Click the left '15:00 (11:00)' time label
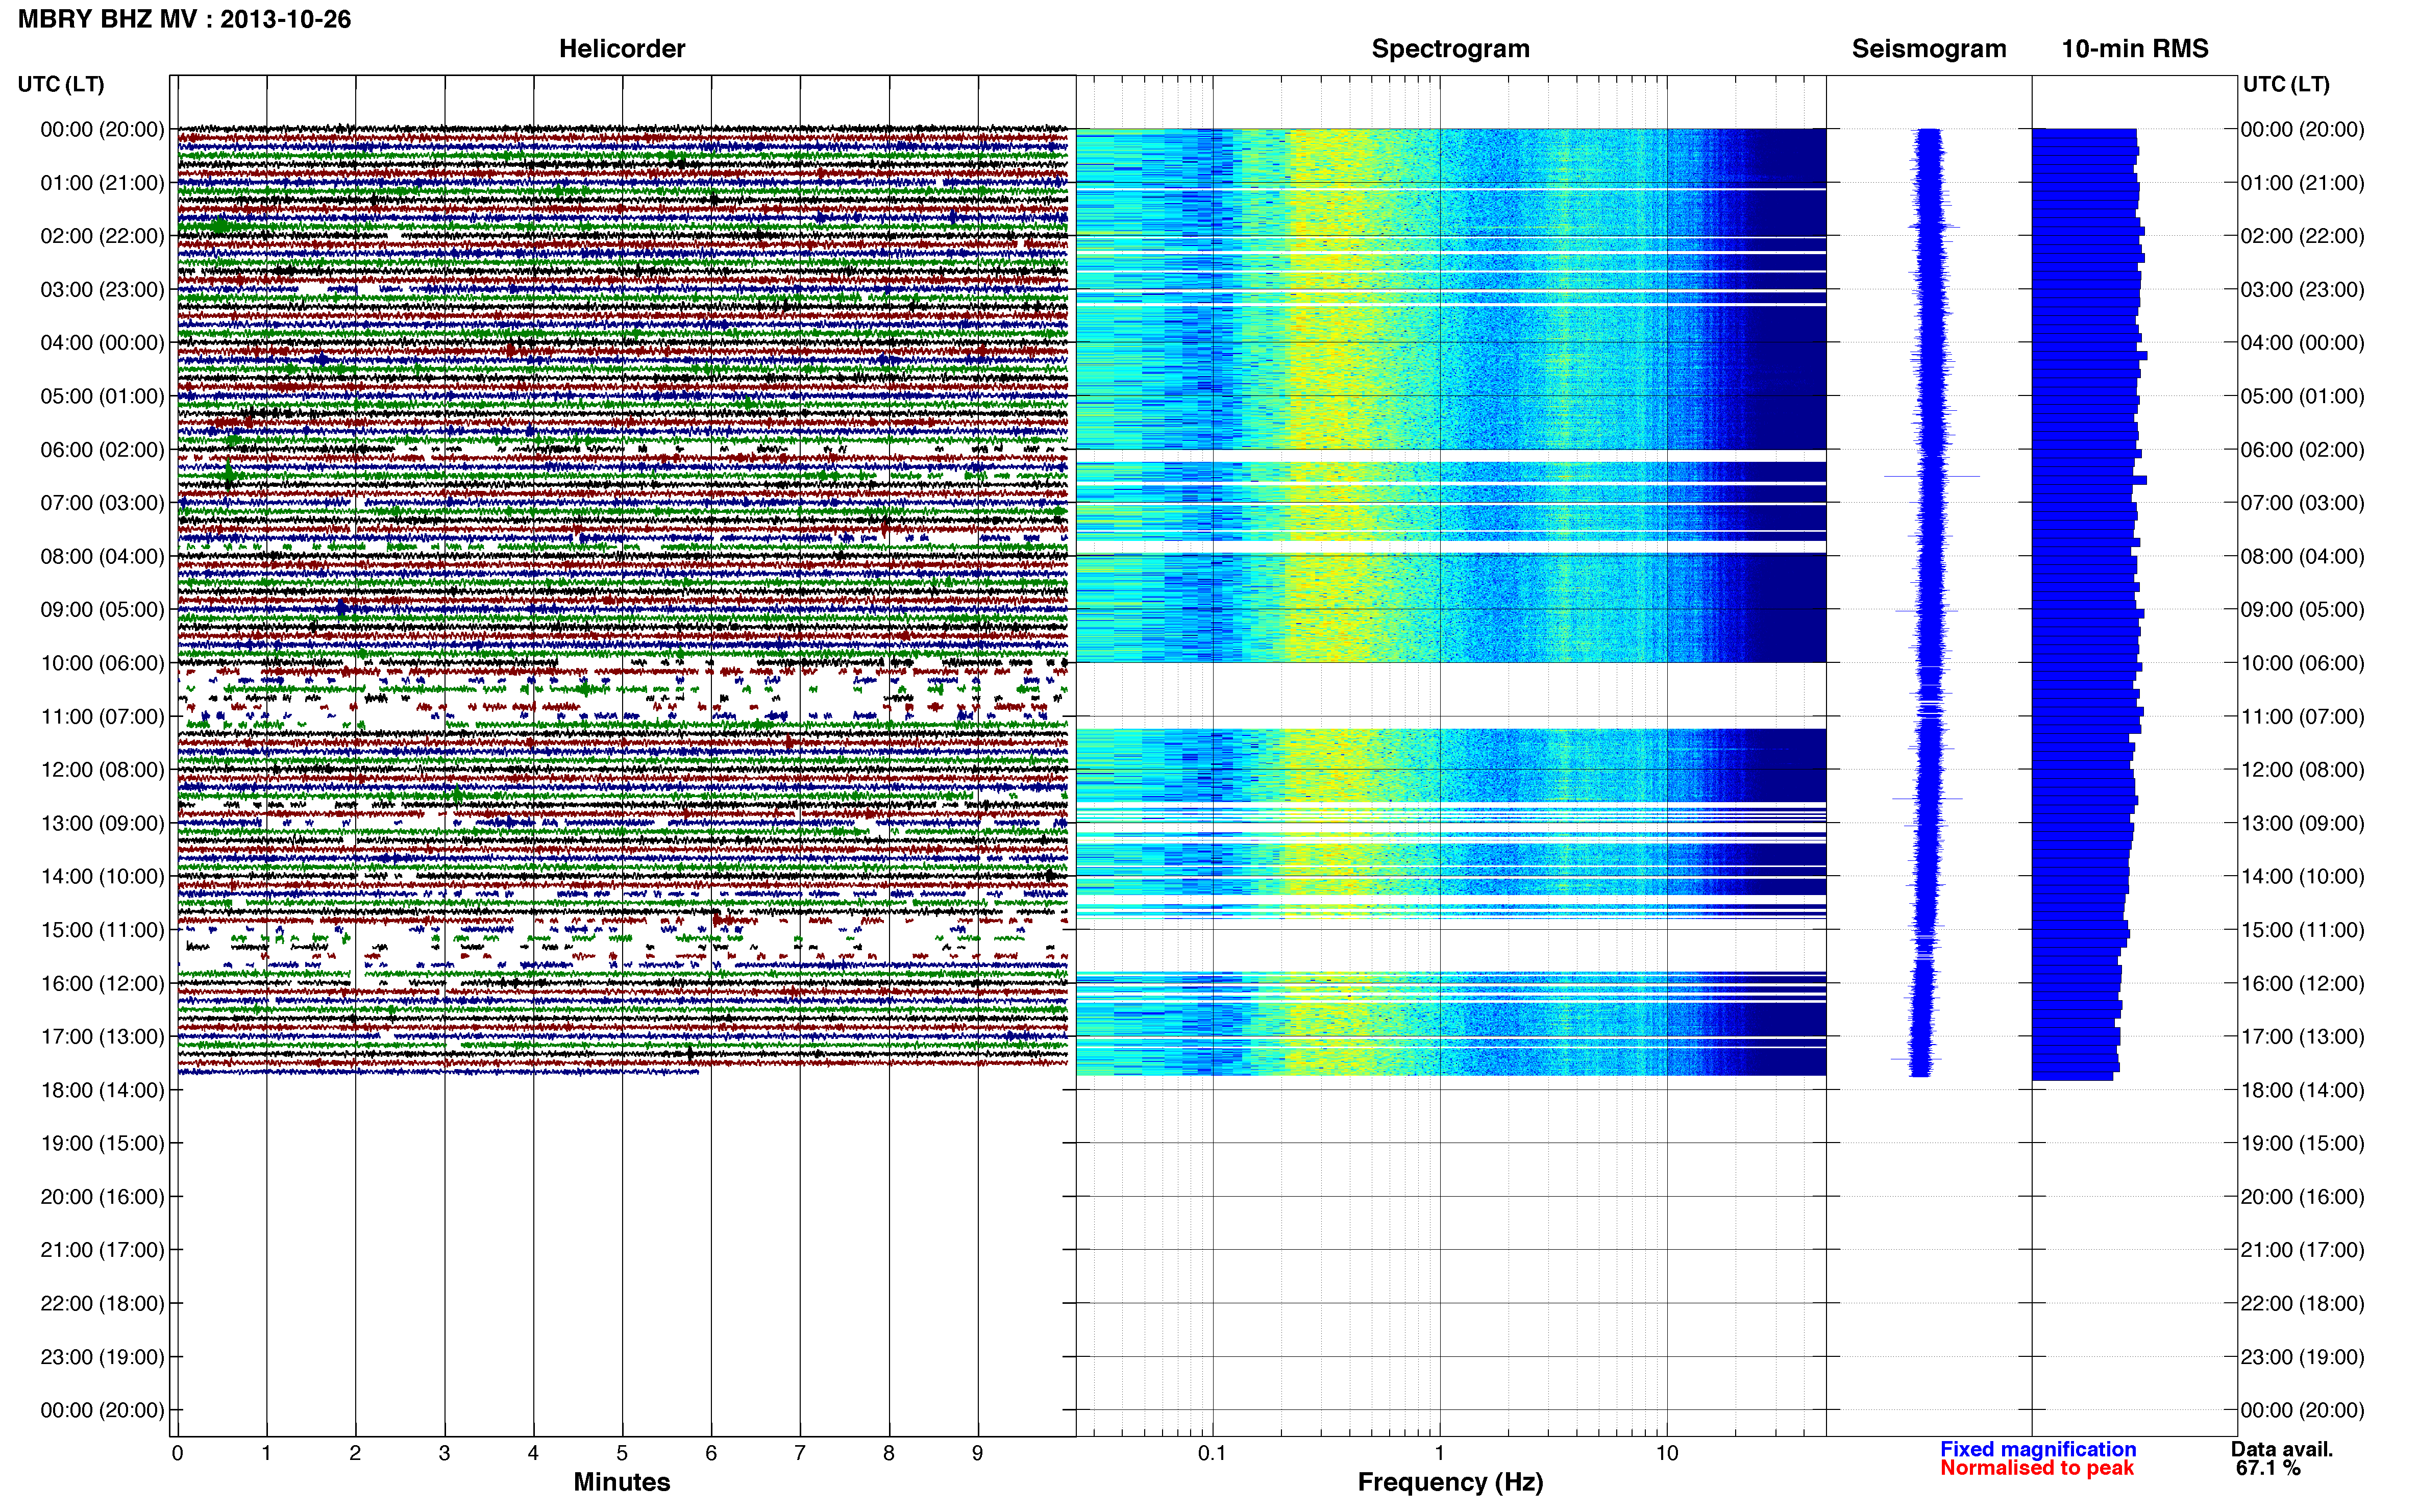Image resolution: width=2419 pixels, height=1512 pixels. point(102,930)
